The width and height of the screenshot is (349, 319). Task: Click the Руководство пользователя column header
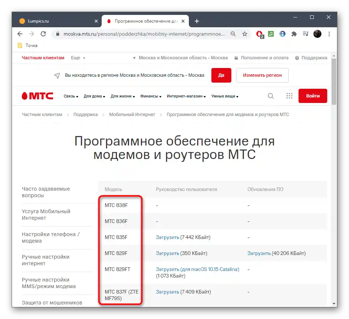[186, 189]
